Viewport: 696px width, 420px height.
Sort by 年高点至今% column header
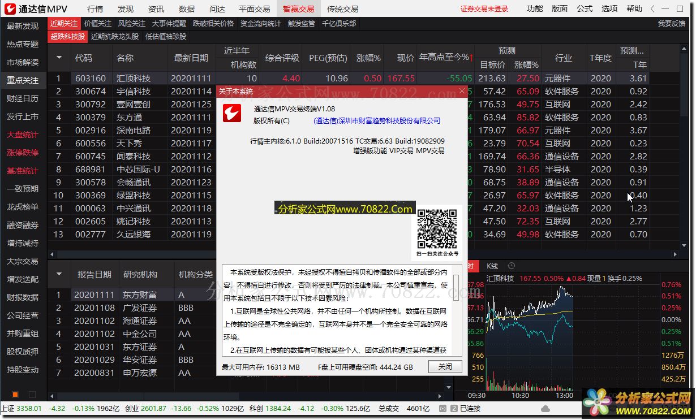(446, 58)
